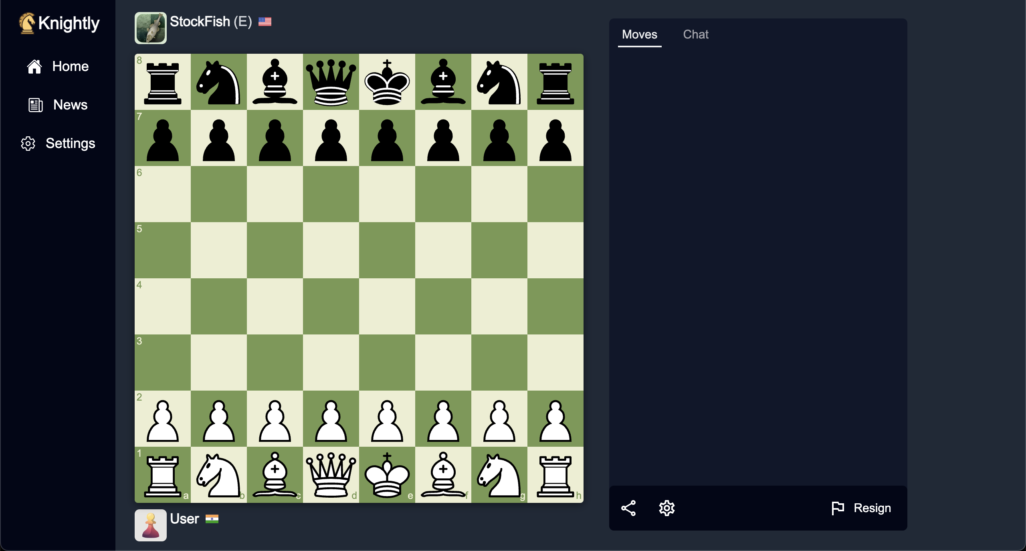The image size is (1026, 551).
Task: Open the News section
Action: pos(34,105)
